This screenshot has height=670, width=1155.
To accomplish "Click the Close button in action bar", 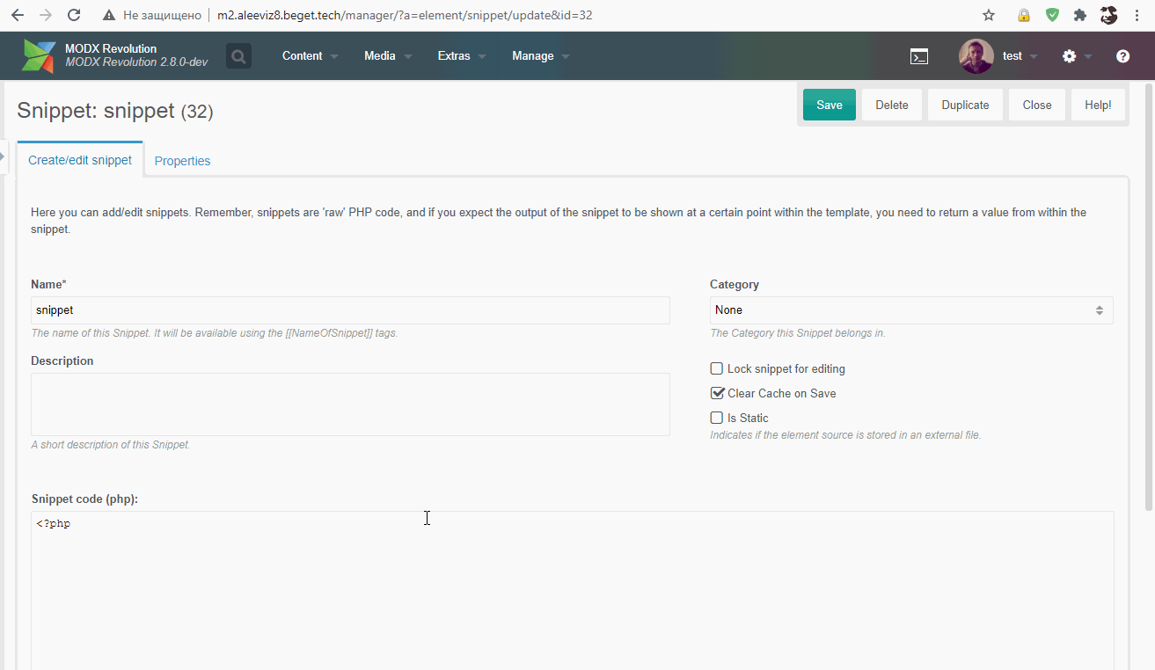I will click(1037, 105).
